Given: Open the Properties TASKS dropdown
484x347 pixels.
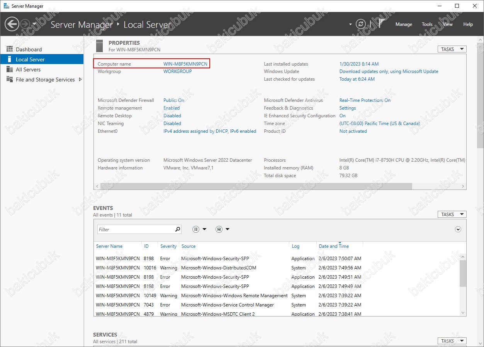Looking at the screenshot, I should 452,49.
